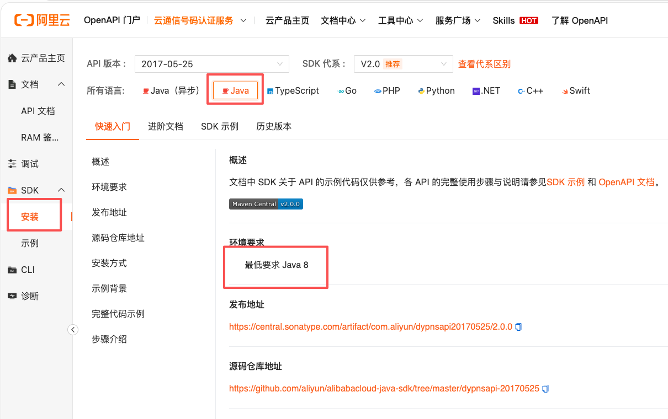Select the TypeScript language option
The image size is (668, 419).
(293, 91)
